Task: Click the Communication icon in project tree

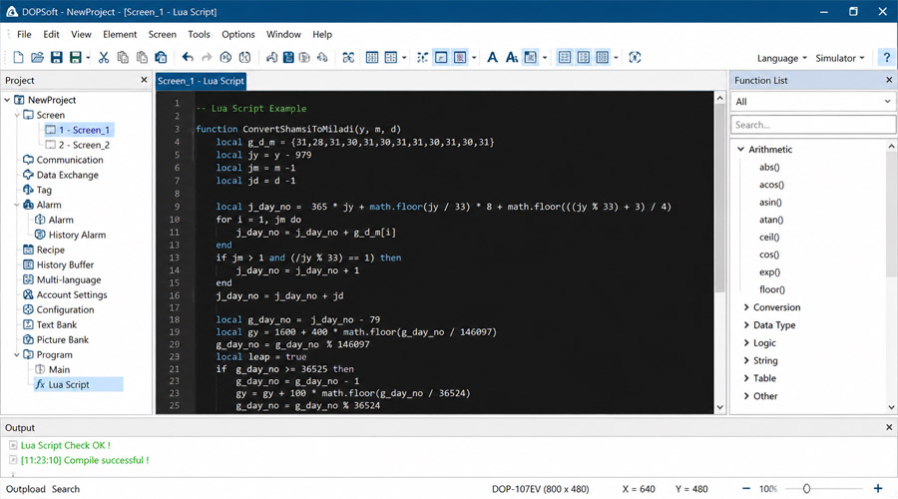Action: 28,160
